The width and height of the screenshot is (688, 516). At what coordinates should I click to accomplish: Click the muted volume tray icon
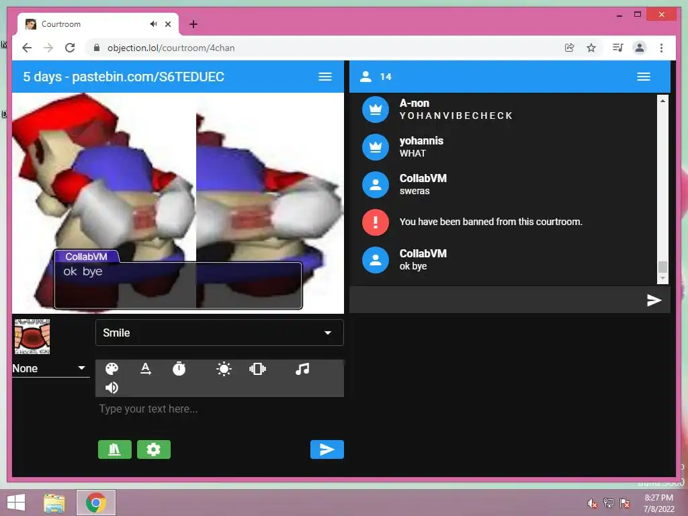593,503
